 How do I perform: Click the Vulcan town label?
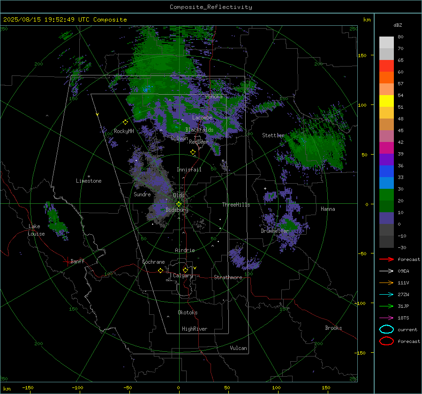[x=238, y=348]
